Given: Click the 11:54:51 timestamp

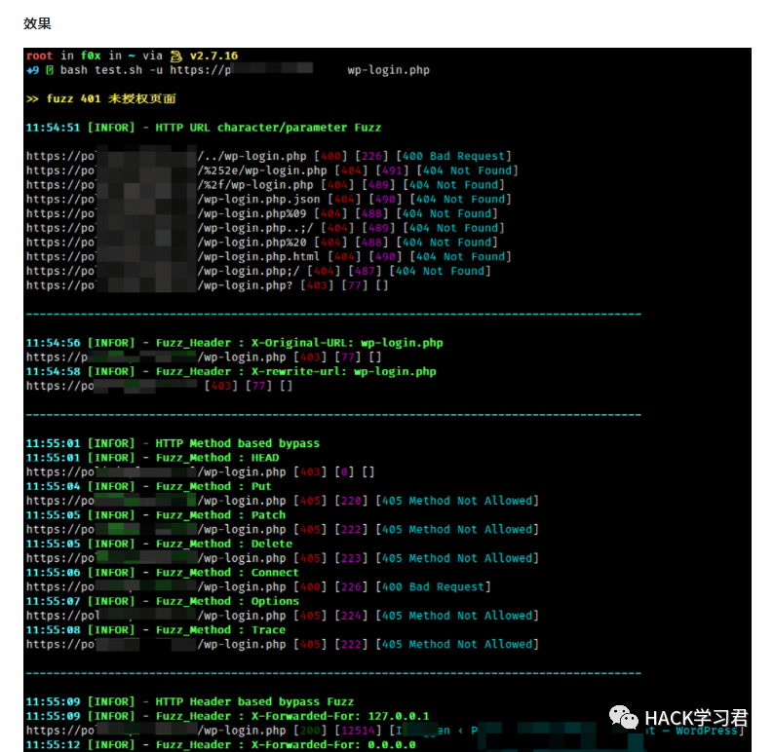Looking at the screenshot, I should tap(53, 128).
